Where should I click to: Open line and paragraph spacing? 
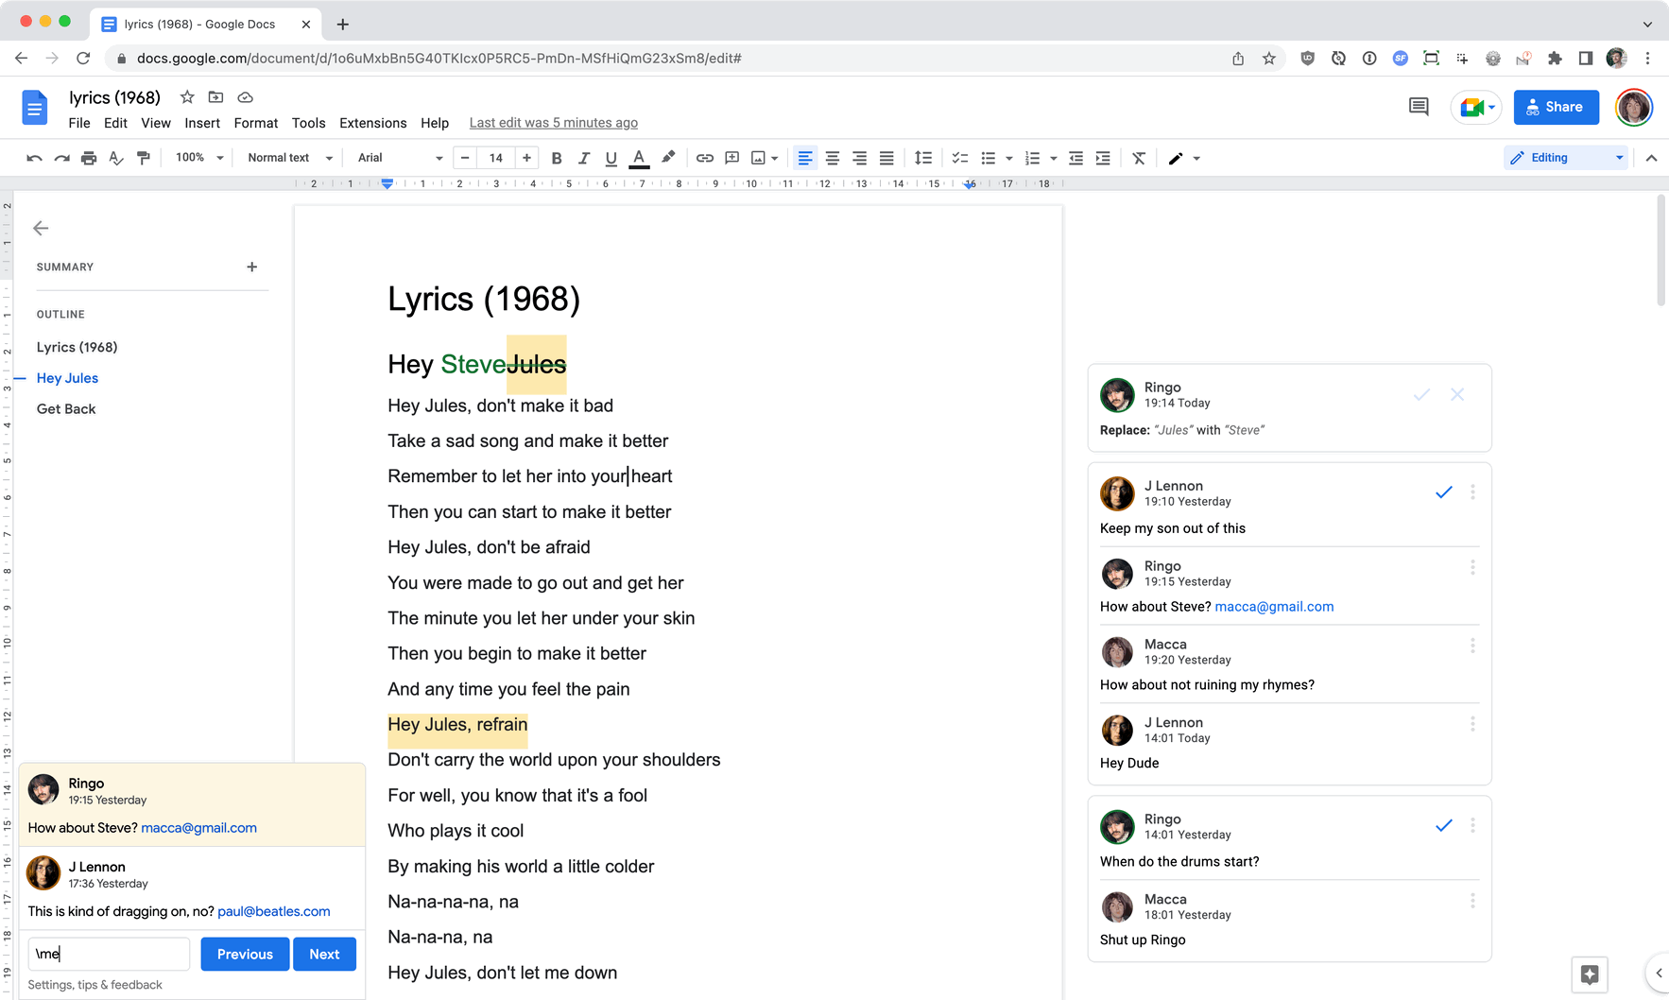[923, 158]
